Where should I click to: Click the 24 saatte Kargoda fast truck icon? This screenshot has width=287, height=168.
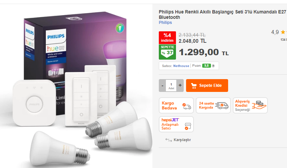click(x=222, y=105)
